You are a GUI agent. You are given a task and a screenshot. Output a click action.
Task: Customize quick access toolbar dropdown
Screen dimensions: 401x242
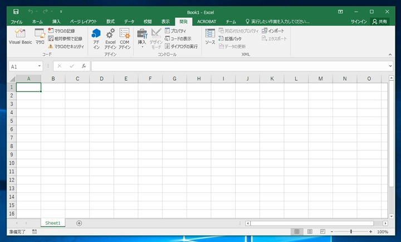61,12
